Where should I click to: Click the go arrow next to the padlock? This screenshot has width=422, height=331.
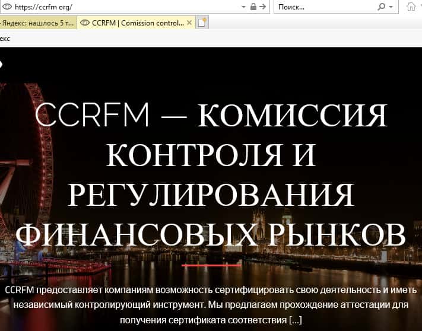coord(262,7)
